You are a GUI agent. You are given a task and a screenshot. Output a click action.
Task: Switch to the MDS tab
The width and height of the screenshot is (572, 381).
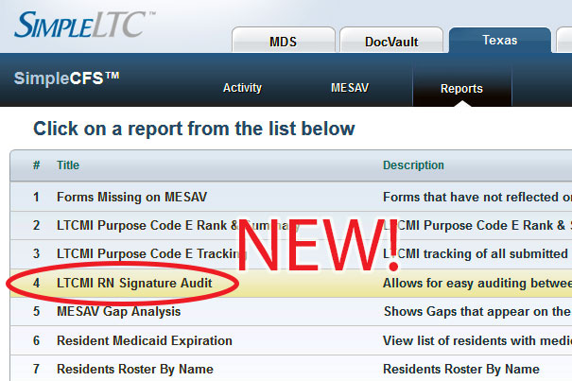(283, 42)
